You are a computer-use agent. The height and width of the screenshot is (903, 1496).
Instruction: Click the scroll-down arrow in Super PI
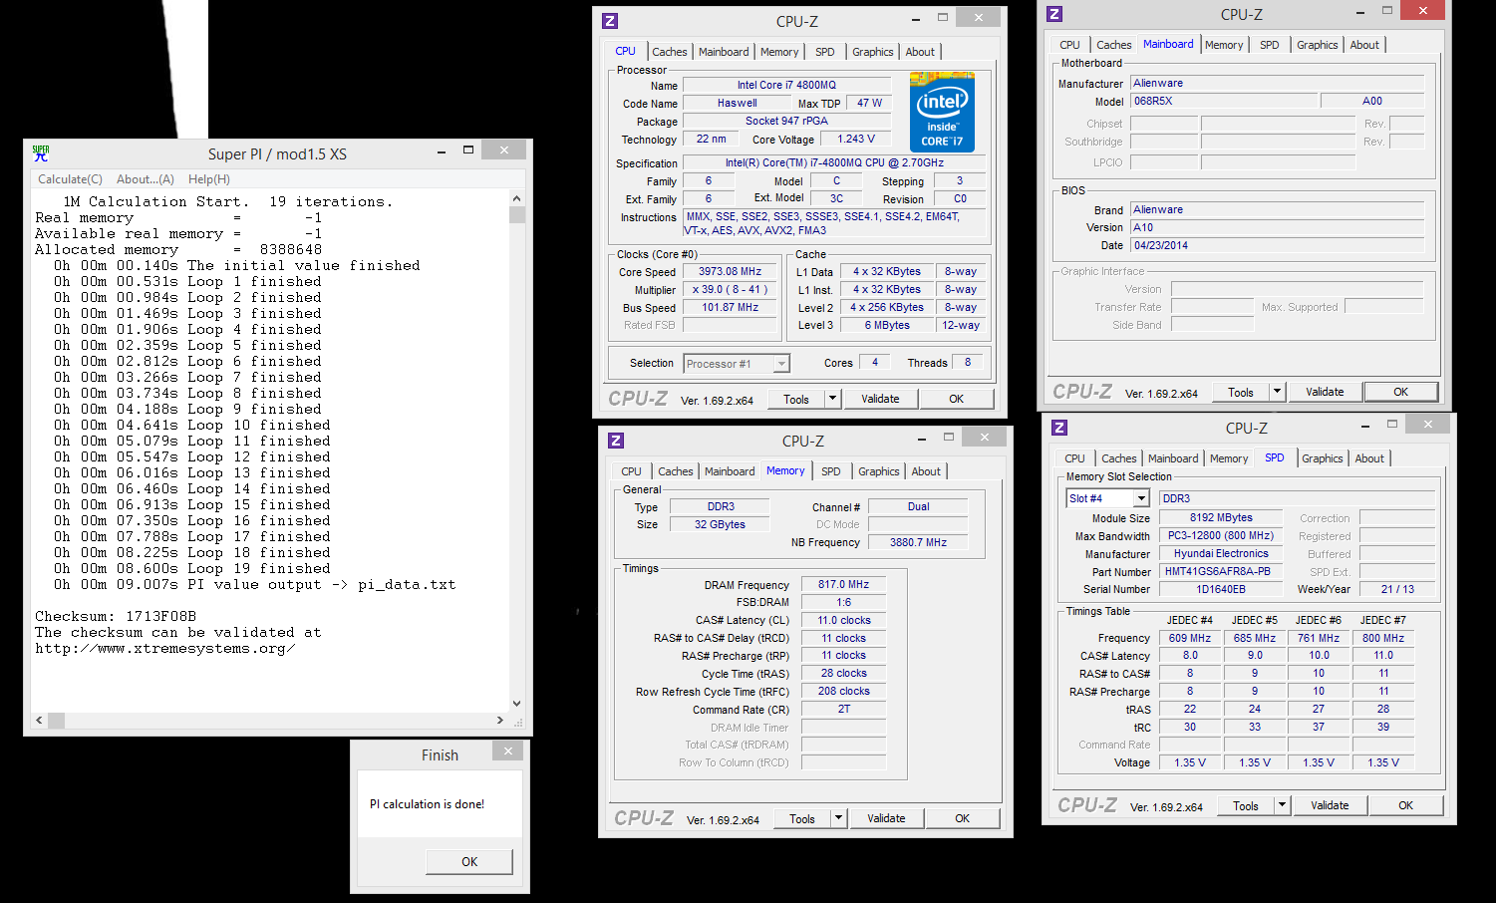click(516, 703)
